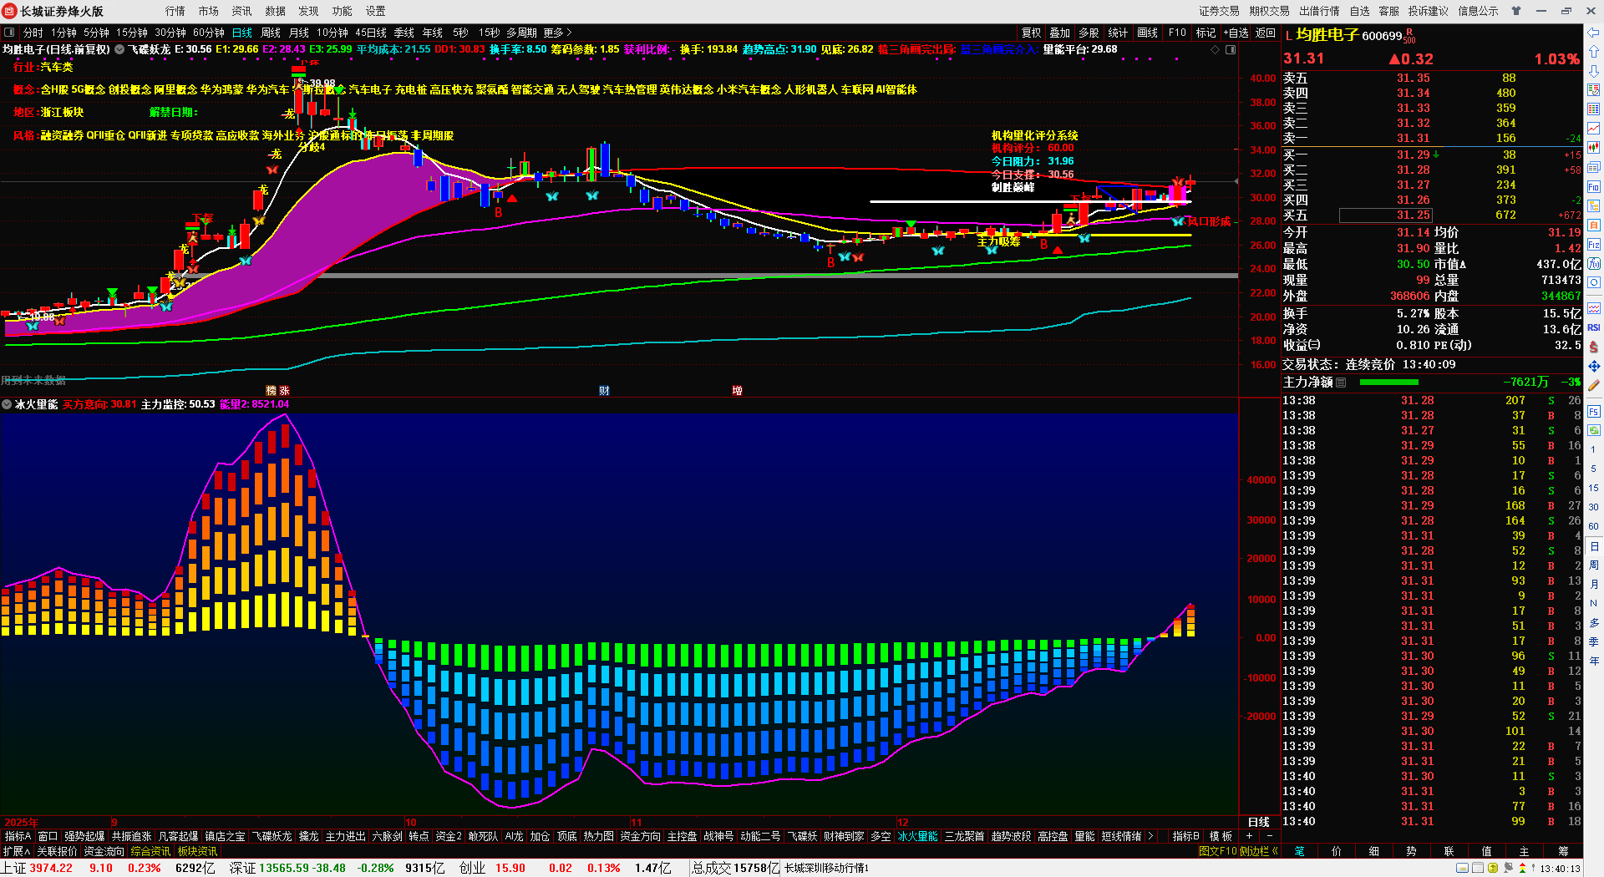
Task: Click the grid table icon in right sidebar
Action: point(1594,109)
